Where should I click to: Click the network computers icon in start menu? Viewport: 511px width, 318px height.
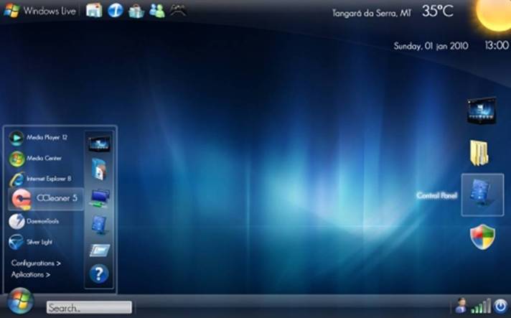99,197
